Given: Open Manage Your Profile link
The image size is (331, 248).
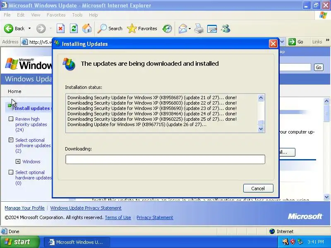Looking at the screenshot, I should (x=24, y=208).
